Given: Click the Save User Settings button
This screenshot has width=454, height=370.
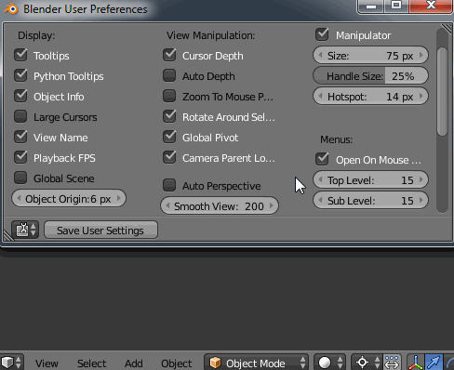Looking at the screenshot, I should click(100, 230).
